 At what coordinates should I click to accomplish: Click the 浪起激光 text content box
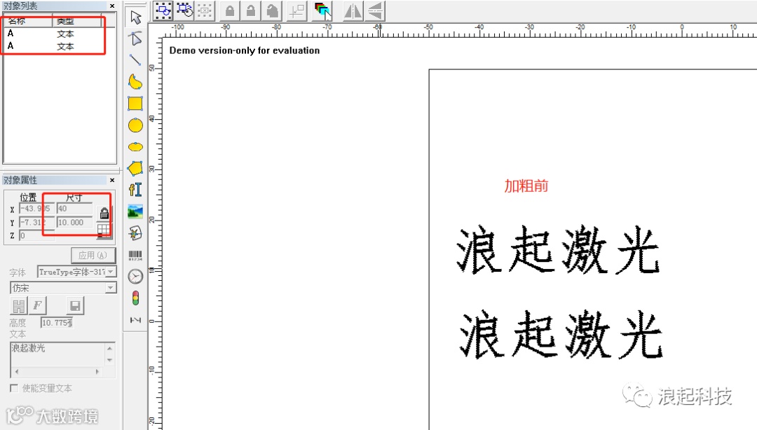click(57, 354)
